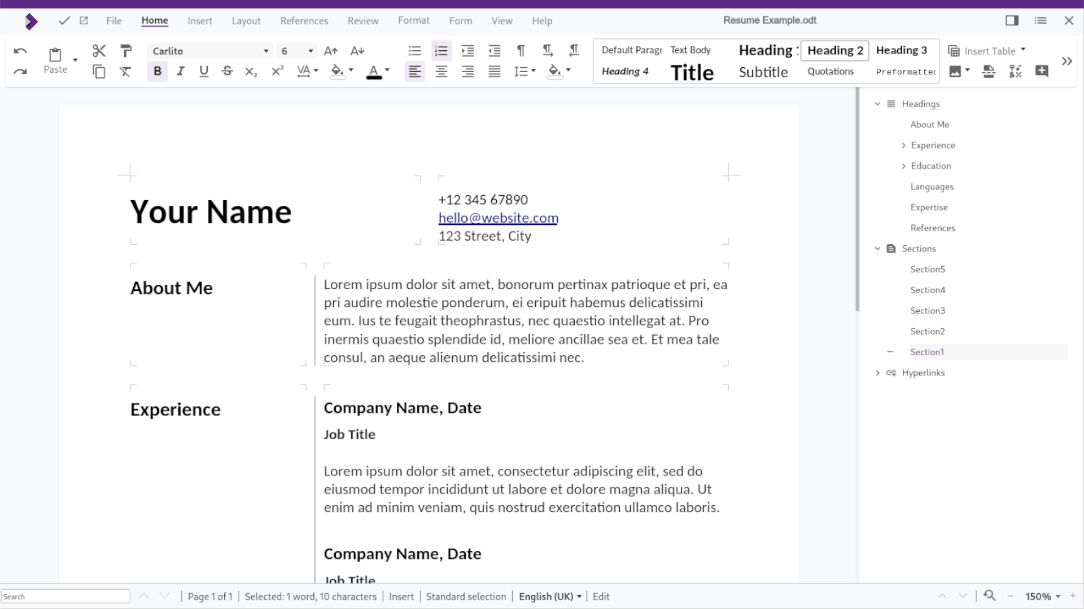Open hamburger menu list icon
This screenshot has width=1084, height=609.
point(1041,20)
